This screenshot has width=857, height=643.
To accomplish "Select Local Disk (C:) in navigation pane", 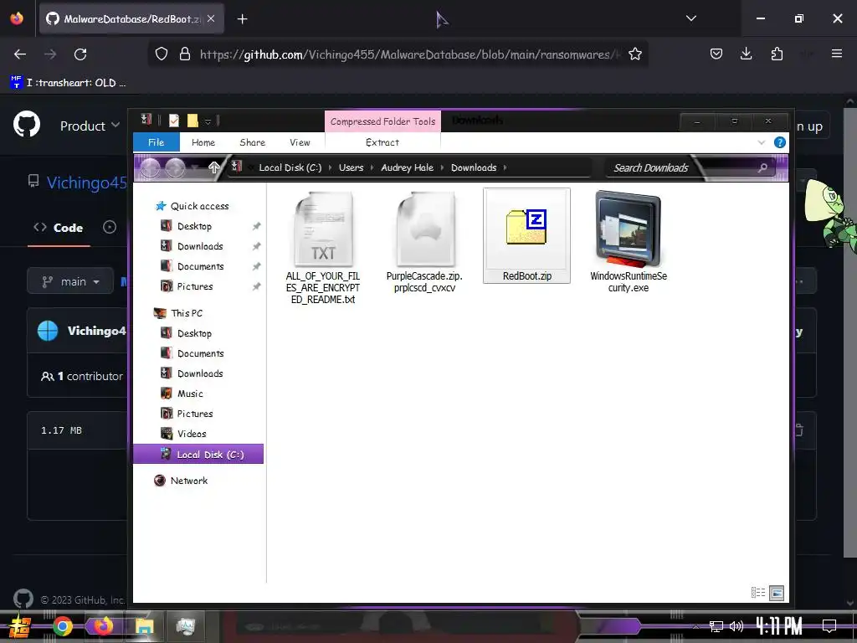I will [x=198, y=455].
